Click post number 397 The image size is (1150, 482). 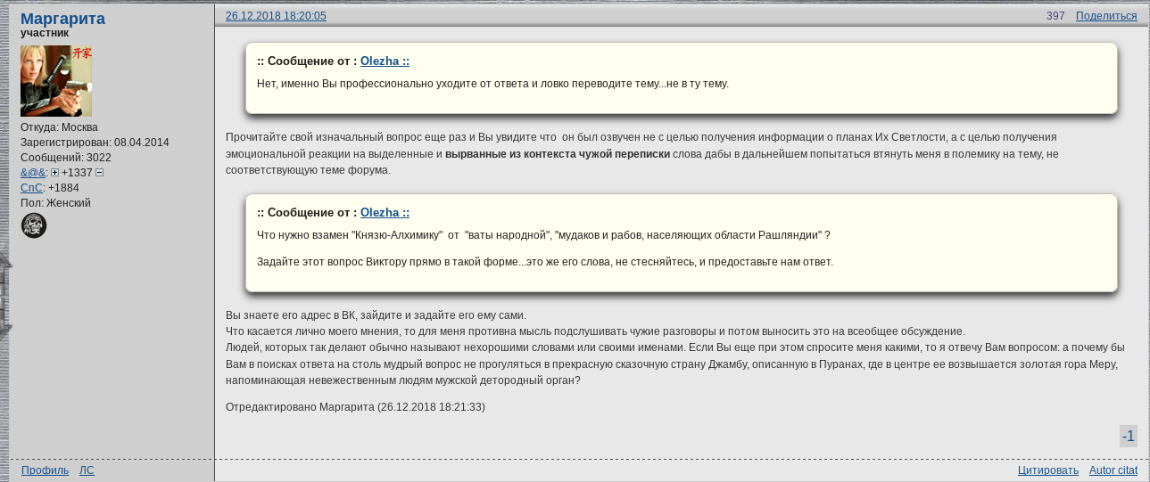[x=1055, y=16]
